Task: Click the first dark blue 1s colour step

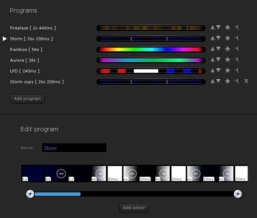Action: [33, 174]
